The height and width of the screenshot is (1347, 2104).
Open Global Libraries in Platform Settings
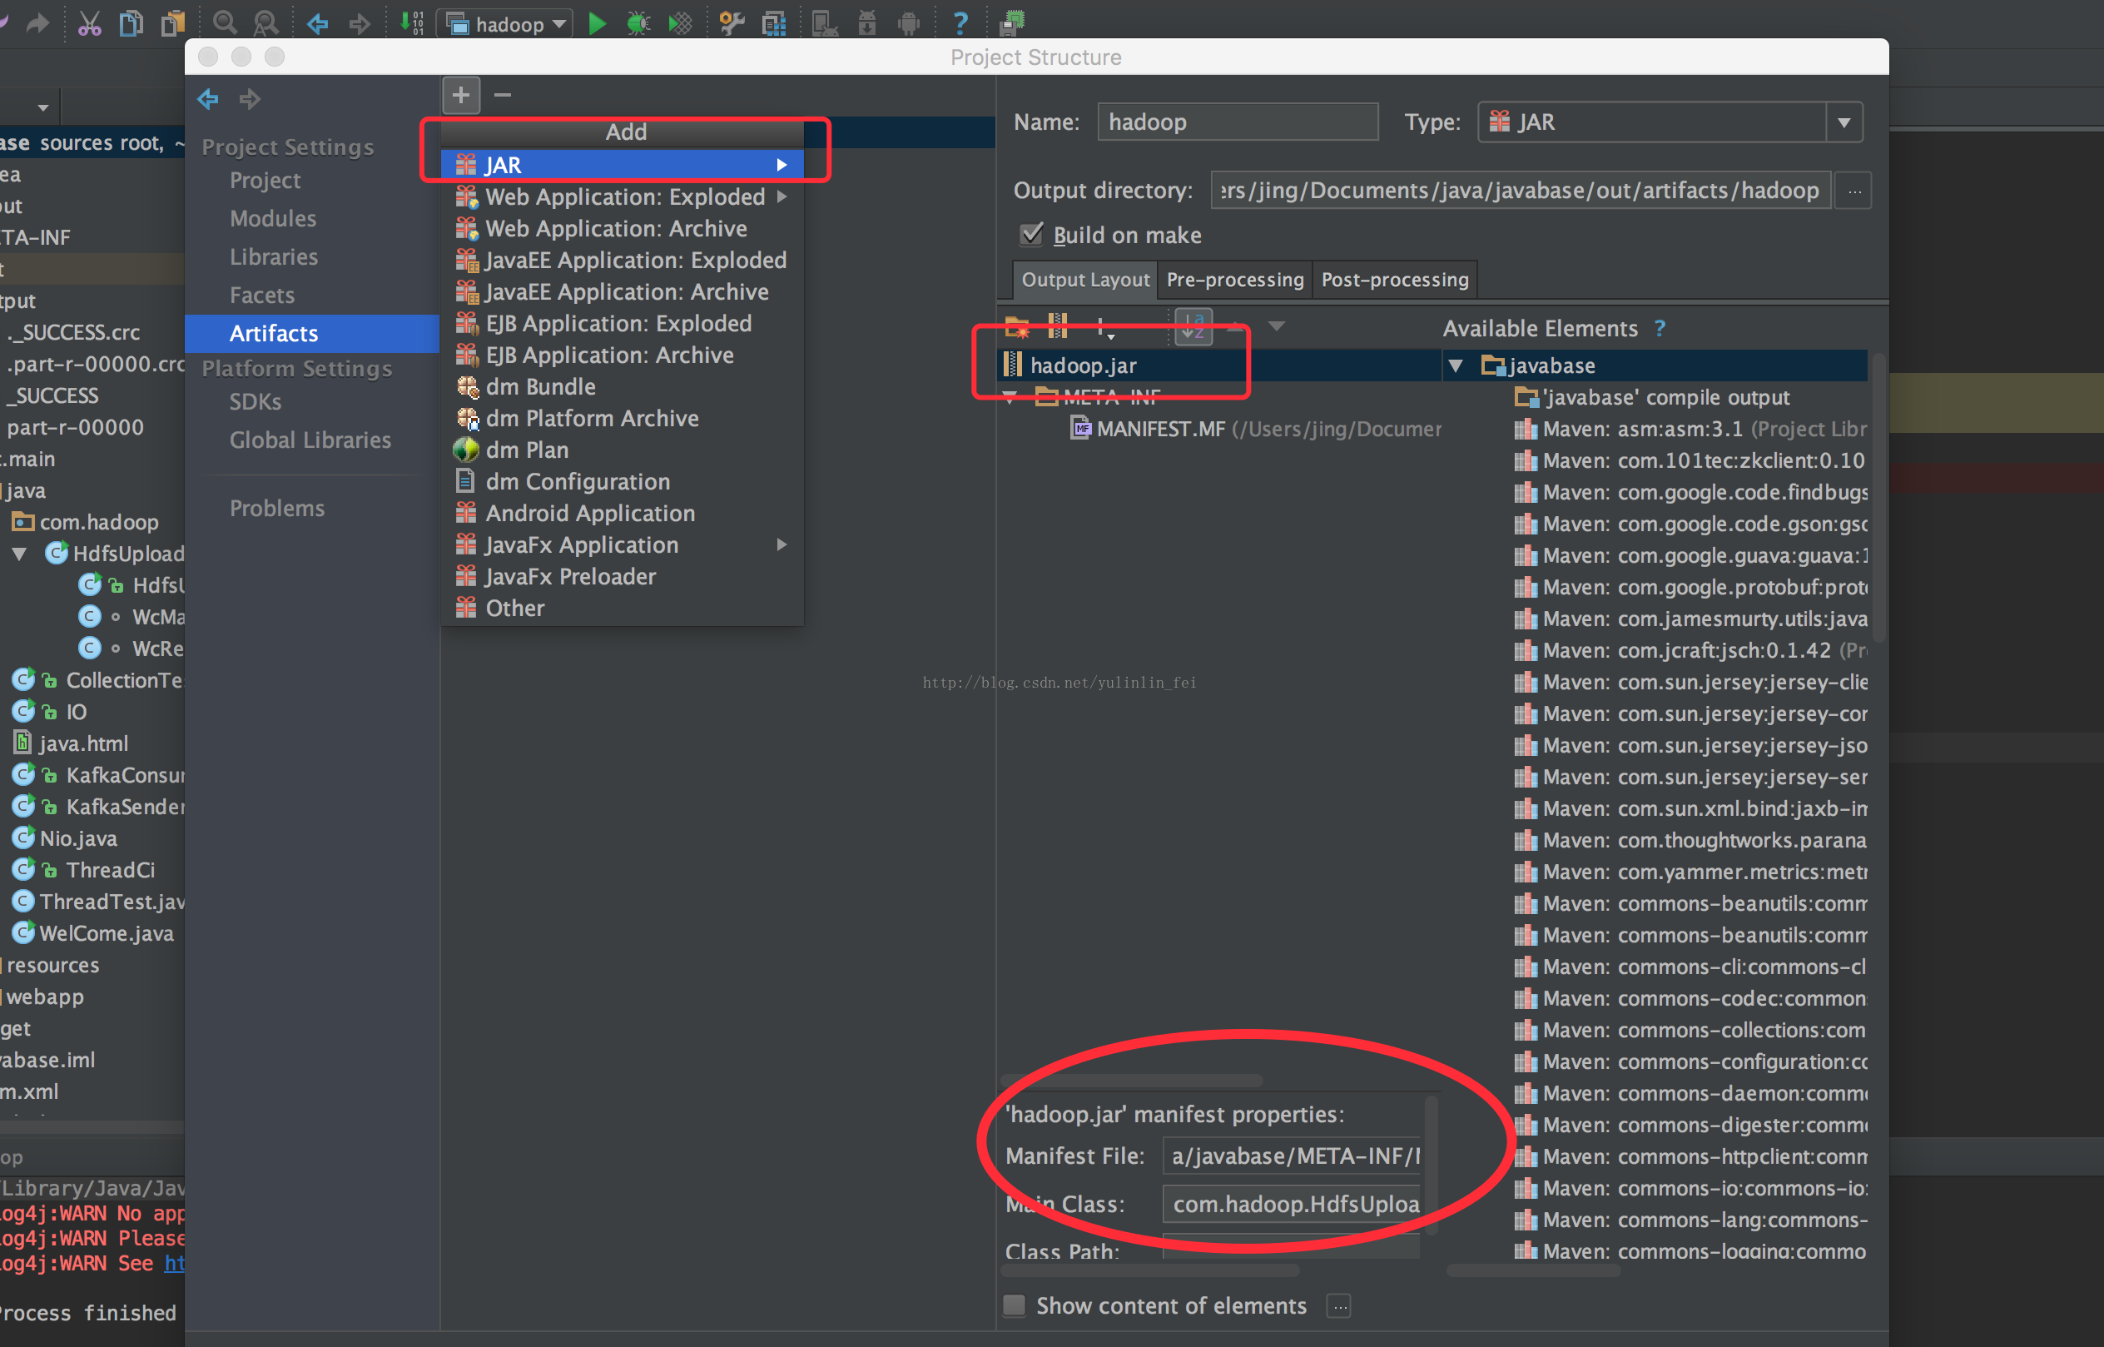tap(310, 440)
